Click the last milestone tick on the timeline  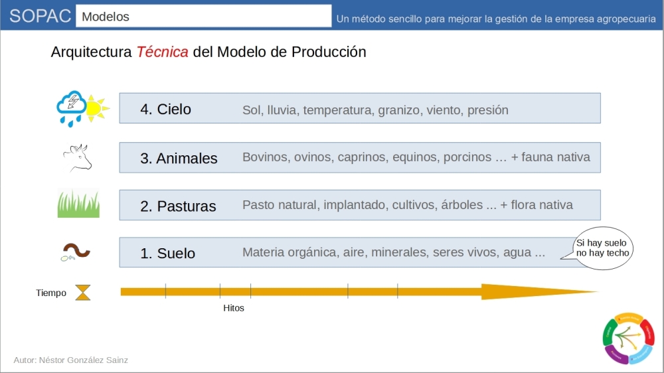398,291
